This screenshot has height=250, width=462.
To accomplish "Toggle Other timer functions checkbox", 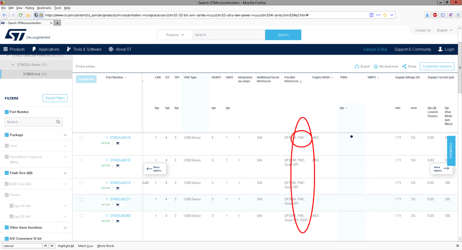I will 7,227.
